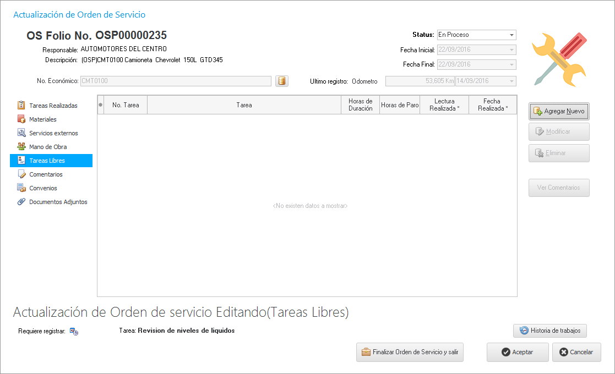Open Servicios externos in sidebar
Screen dimensions: 615x374
click(x=53, y=133)
